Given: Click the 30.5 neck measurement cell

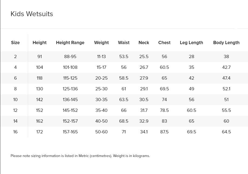Looking at the screenshot, I should click(144, 100).
